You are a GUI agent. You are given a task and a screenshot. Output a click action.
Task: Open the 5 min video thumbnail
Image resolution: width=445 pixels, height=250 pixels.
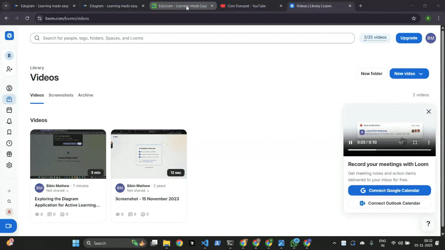(68, 154)
